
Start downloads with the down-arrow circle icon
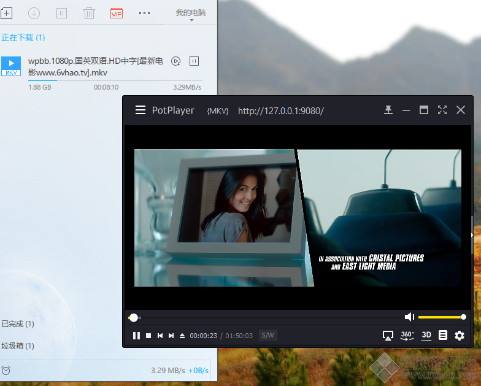pyautogui.click(x=34, y=14)
